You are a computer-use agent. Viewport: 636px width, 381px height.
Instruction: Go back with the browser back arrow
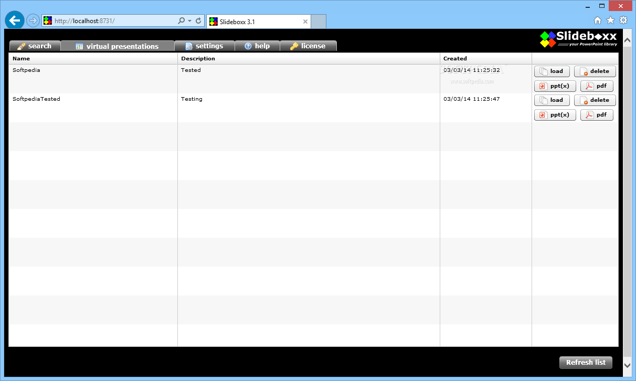[15, 20]
